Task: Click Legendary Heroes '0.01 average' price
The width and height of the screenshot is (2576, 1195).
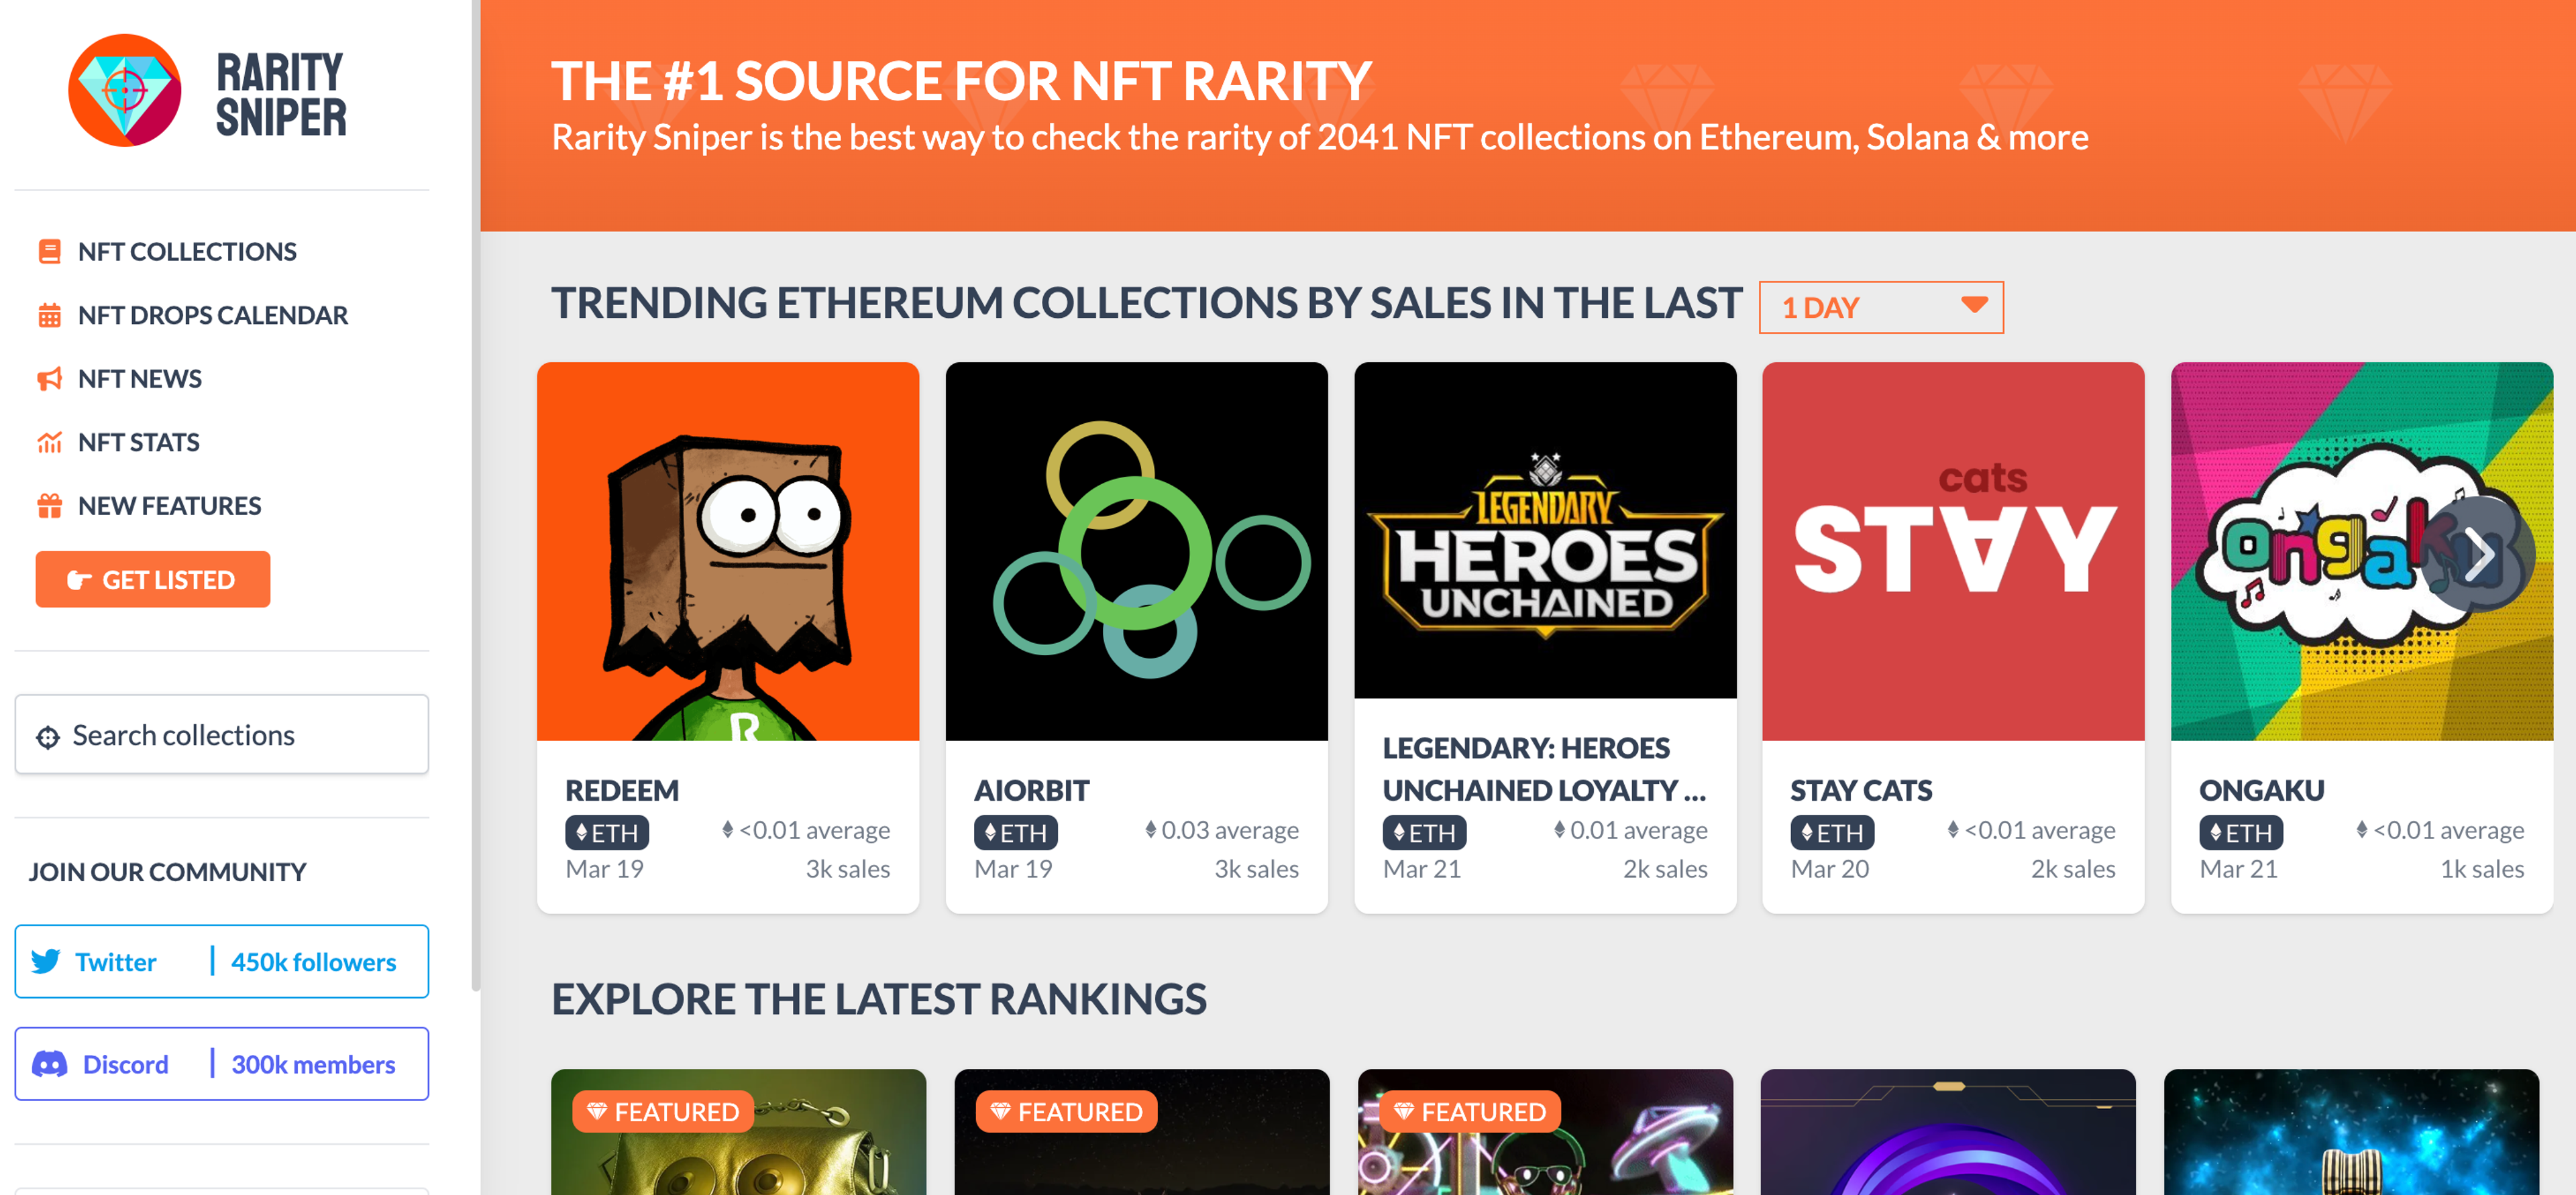Action: click(1630, 830)
